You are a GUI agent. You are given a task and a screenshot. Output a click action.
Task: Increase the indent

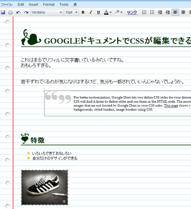click(168, 12)
